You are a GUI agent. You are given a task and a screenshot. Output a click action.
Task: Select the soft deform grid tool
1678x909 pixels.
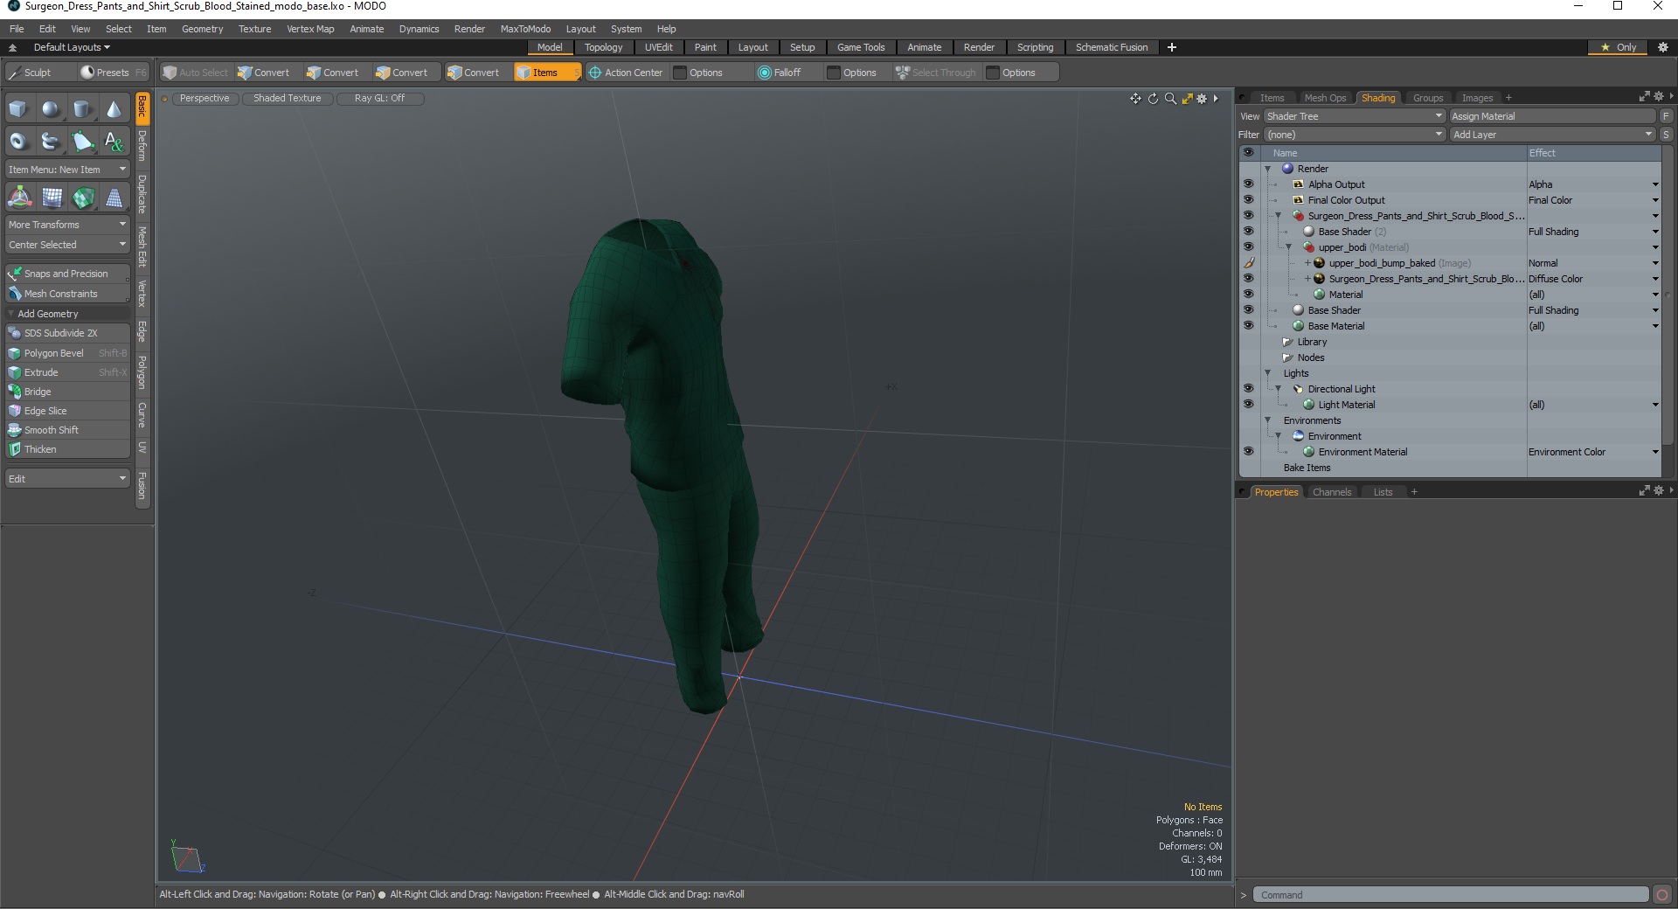[51, 198]
